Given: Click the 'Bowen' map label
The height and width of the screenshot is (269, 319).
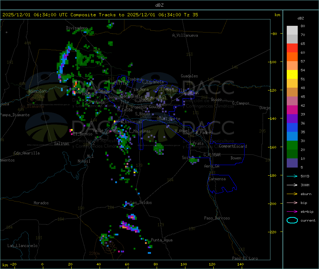Looking at the screenshot, I should [x=236, y=158].
